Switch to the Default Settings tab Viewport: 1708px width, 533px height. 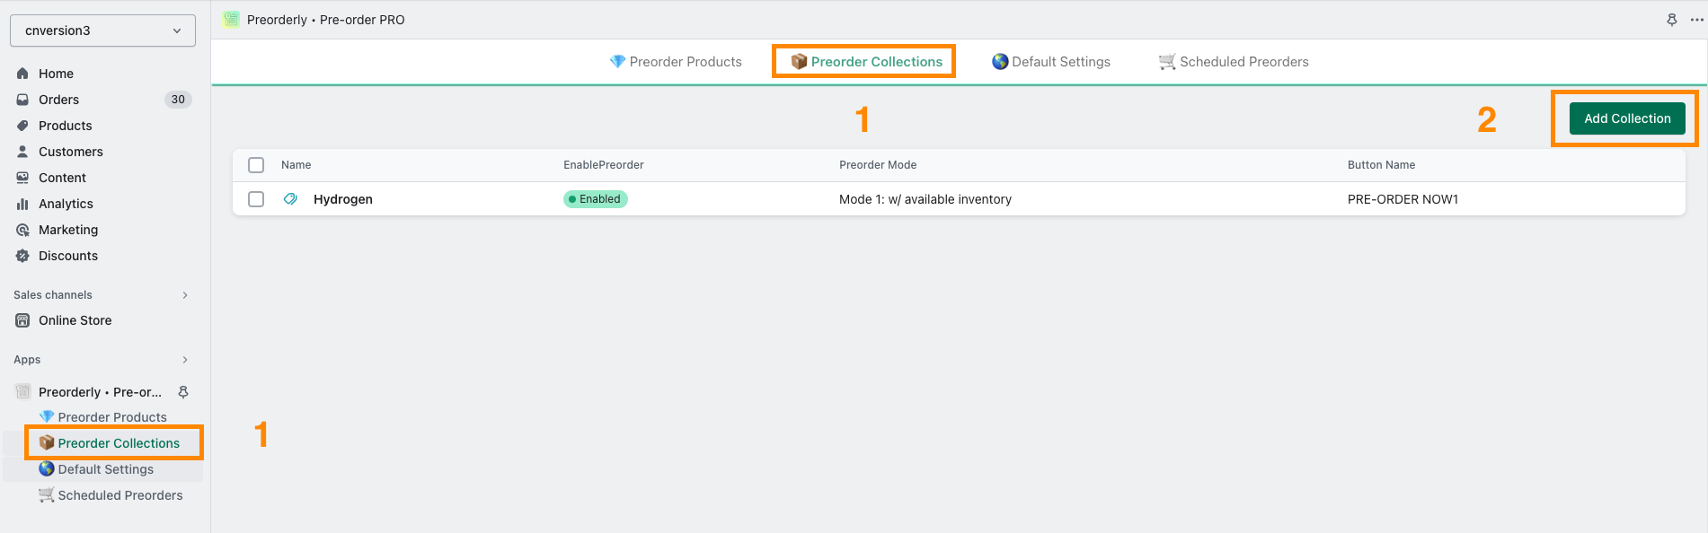(x=1051, y=62)
